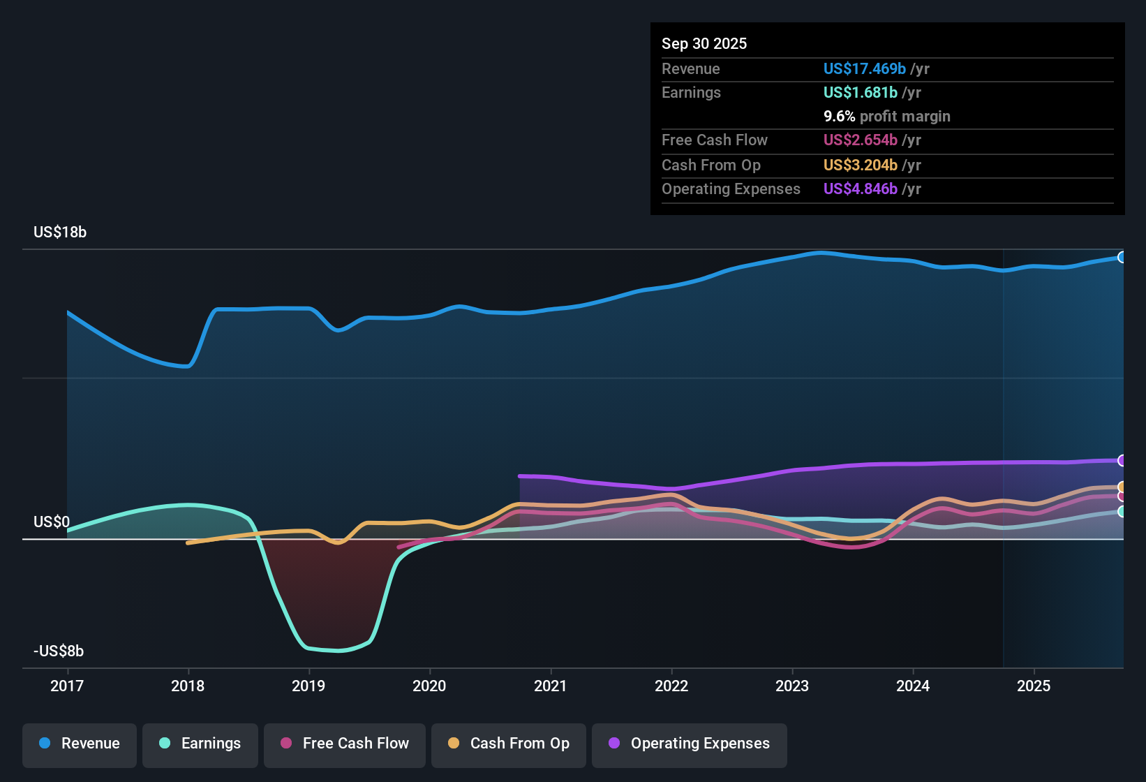1146x782 pixels.
Task: Click the 9.6% profit margin value
Action: pos(838,116)
